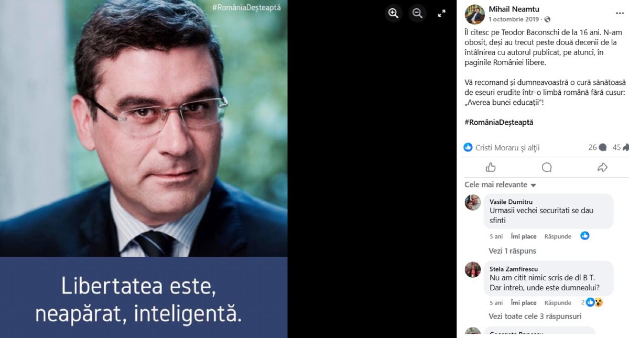The image size is (629, 338).
Task: Open Mihail Neamtu profile name link
Action: (514, 9)
